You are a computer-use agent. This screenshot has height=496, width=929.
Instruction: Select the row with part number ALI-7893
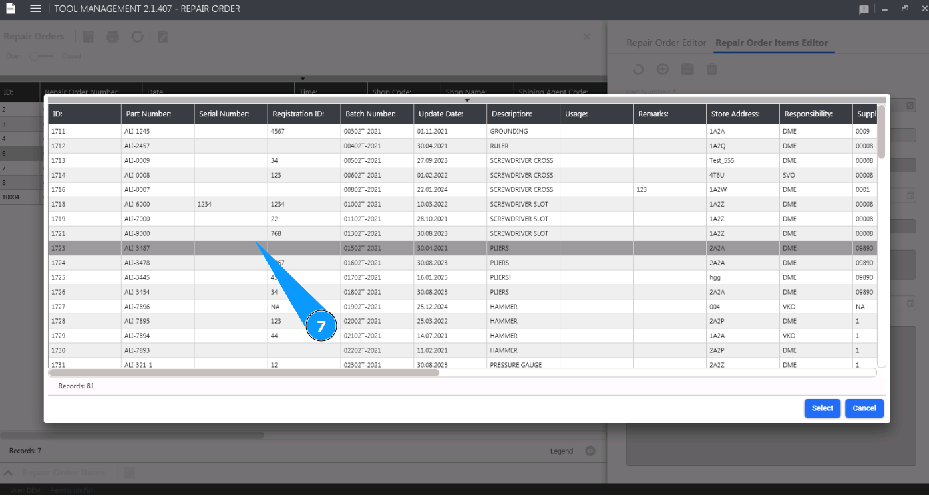coord(463,351)
